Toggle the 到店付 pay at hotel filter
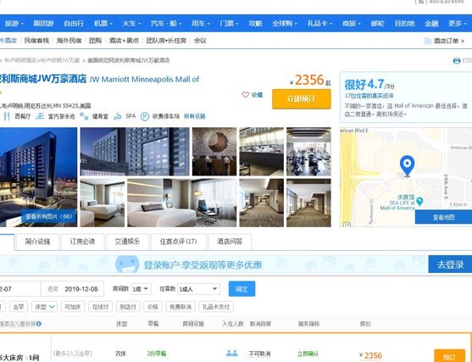Image resolution: width=472 pixels, height=362 pixels. 128,307
